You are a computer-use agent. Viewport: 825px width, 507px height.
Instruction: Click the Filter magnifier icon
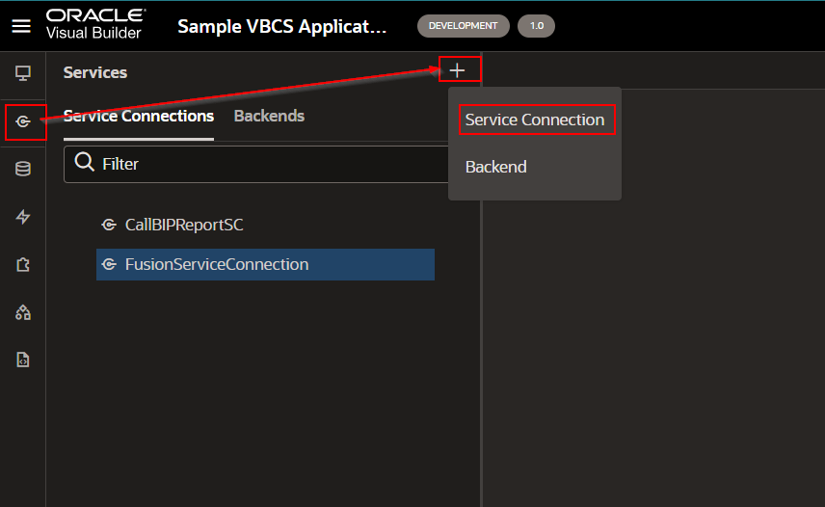coord(84,162)
